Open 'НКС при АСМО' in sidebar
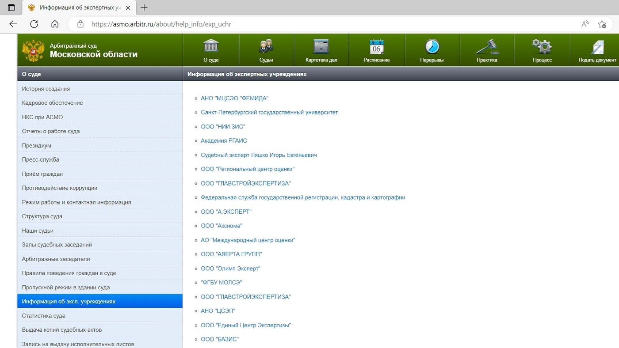The height and width of the screenshot is (348, 619). coord(100,117)
